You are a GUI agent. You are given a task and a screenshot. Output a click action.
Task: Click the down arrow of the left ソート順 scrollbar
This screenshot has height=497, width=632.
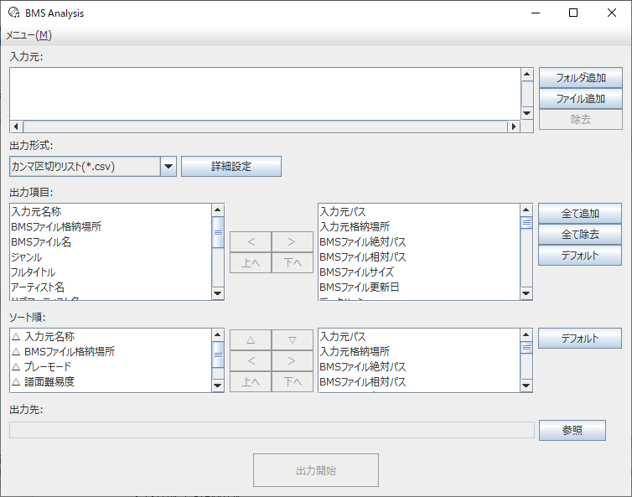tap(218, 386)
